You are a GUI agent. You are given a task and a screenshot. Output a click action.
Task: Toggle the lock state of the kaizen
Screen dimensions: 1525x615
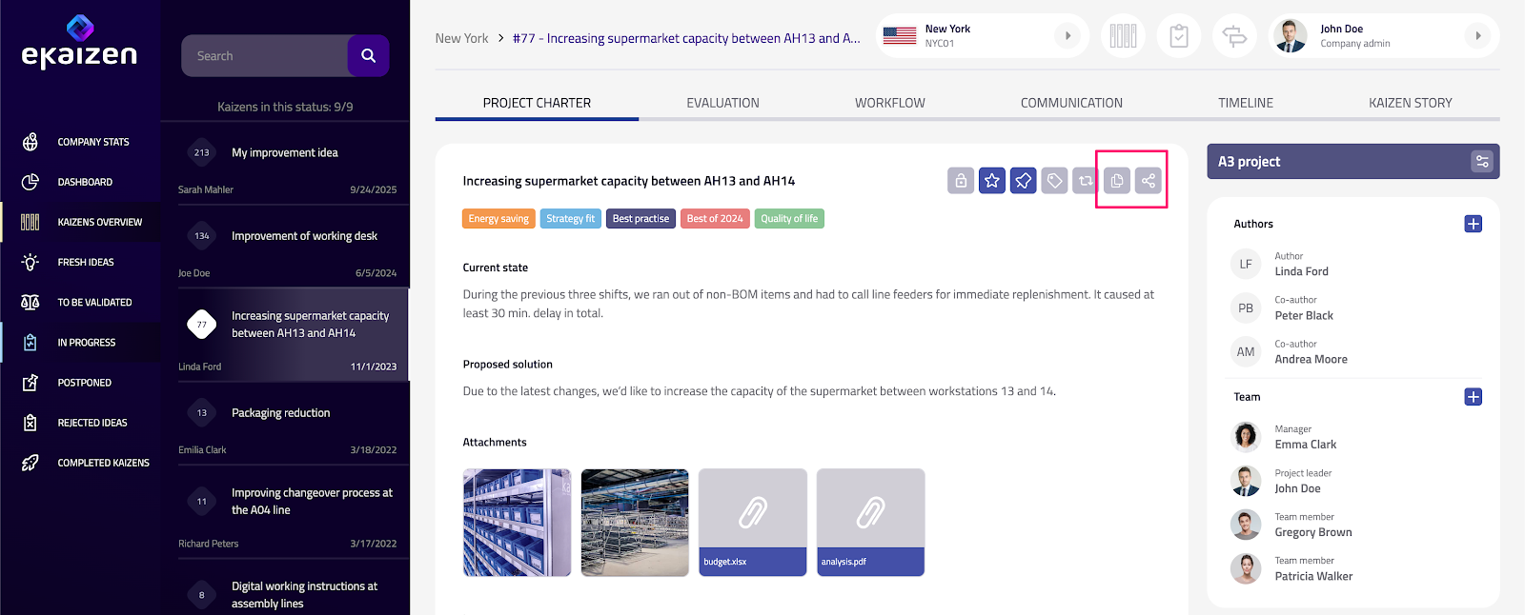(x=961, y=180)
